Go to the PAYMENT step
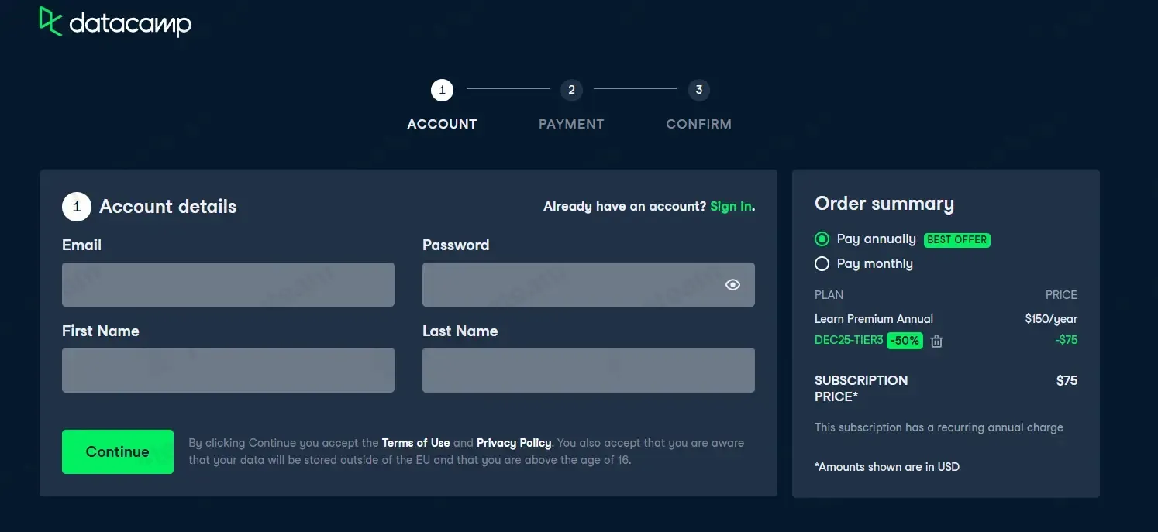 pos(571,124)
